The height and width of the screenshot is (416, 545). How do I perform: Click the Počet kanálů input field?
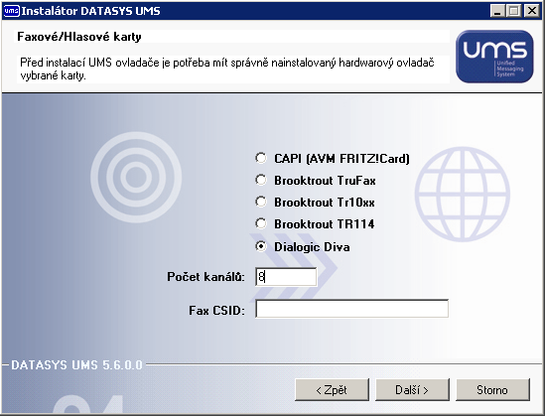click(x=286, y=277)
